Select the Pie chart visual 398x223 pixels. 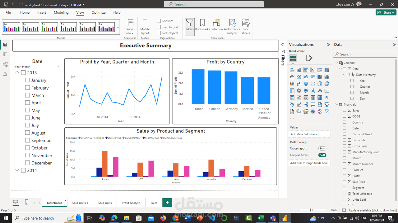coord(320,84)
